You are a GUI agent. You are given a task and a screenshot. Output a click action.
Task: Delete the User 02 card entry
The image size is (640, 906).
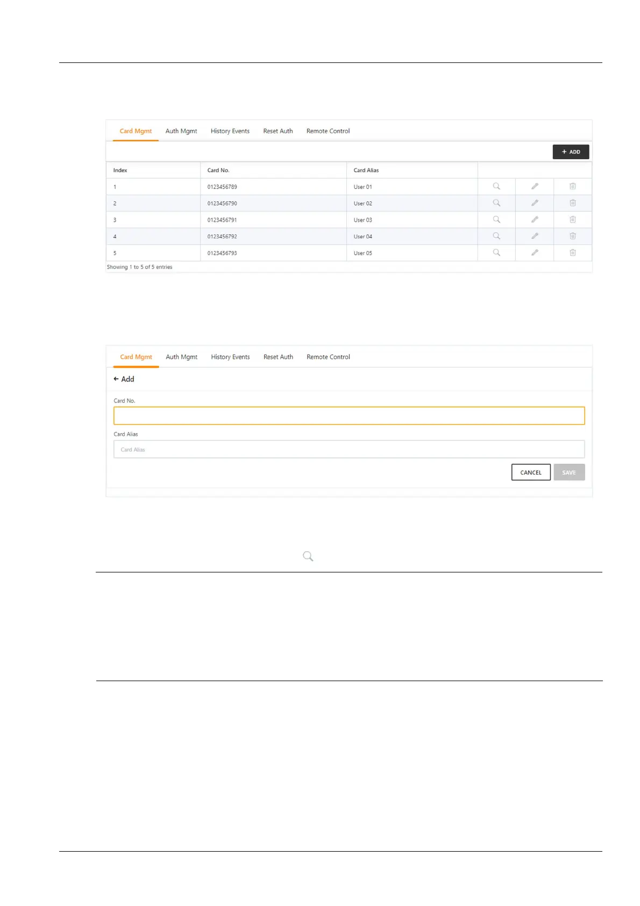573,203
